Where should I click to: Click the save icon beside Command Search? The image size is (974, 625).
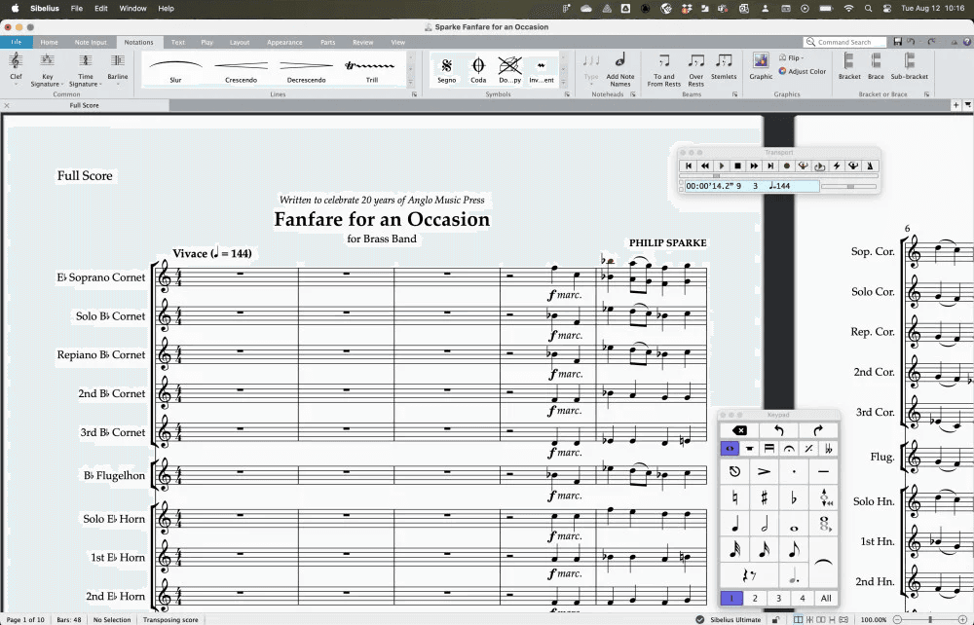click(898, 42)
